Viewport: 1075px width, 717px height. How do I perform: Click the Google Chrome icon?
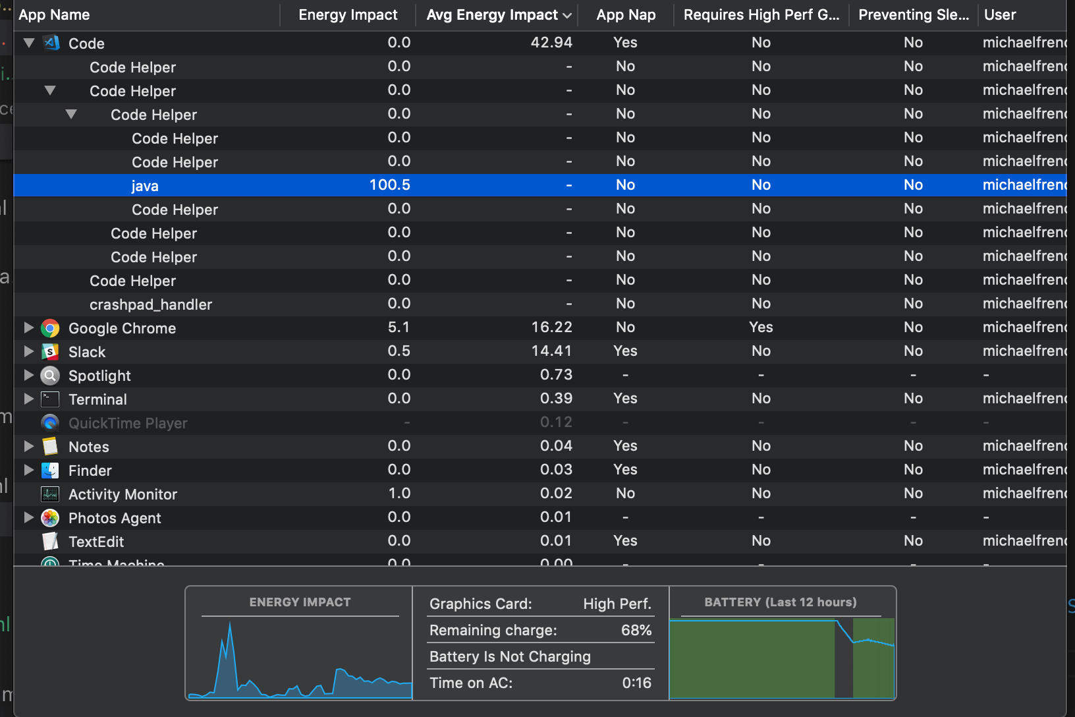(50, 328)
